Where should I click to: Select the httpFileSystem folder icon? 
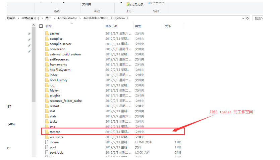pos(47,69)
